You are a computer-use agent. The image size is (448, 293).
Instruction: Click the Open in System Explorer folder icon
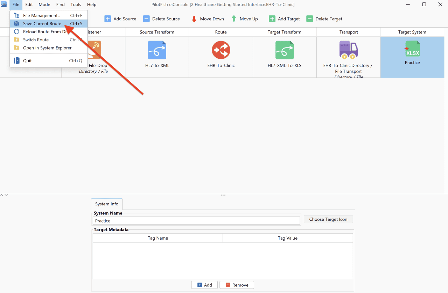16,48
